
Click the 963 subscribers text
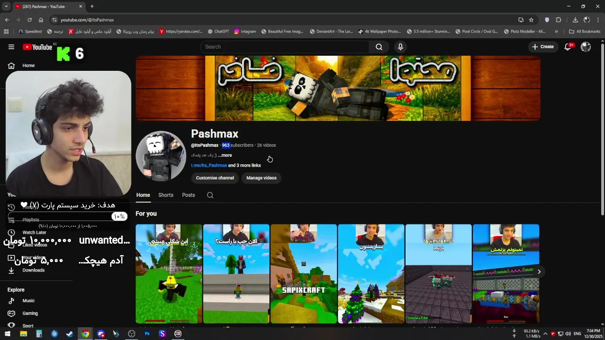coord(237,145)
